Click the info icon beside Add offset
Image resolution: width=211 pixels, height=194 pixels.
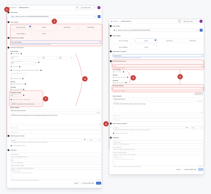tap(20, 67)
